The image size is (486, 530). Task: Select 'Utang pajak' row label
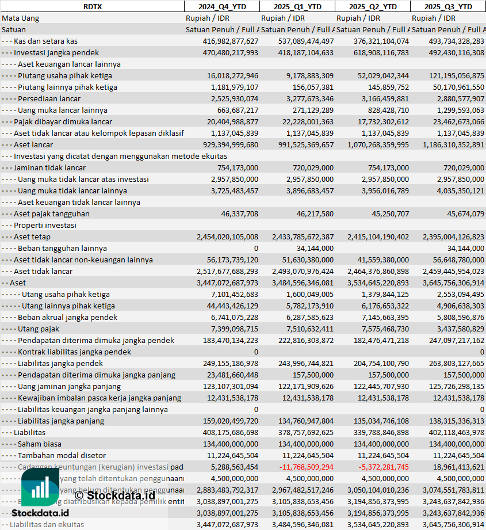[x=39, y=329]
